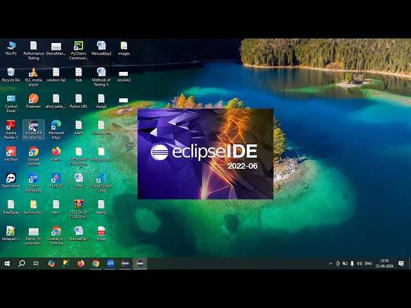Select the Control Panel icon
The image size is (411, 308).
click(11, 103)
